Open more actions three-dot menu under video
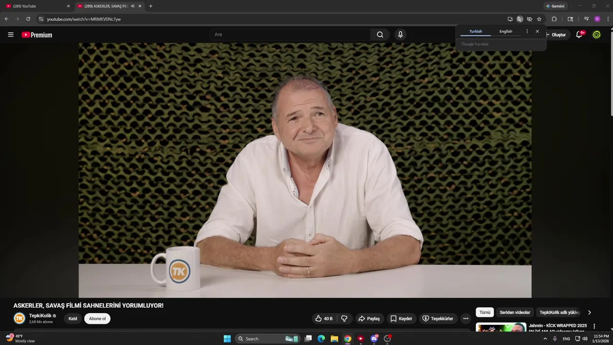This screenshot has width=613, height=345. point(465,319)
